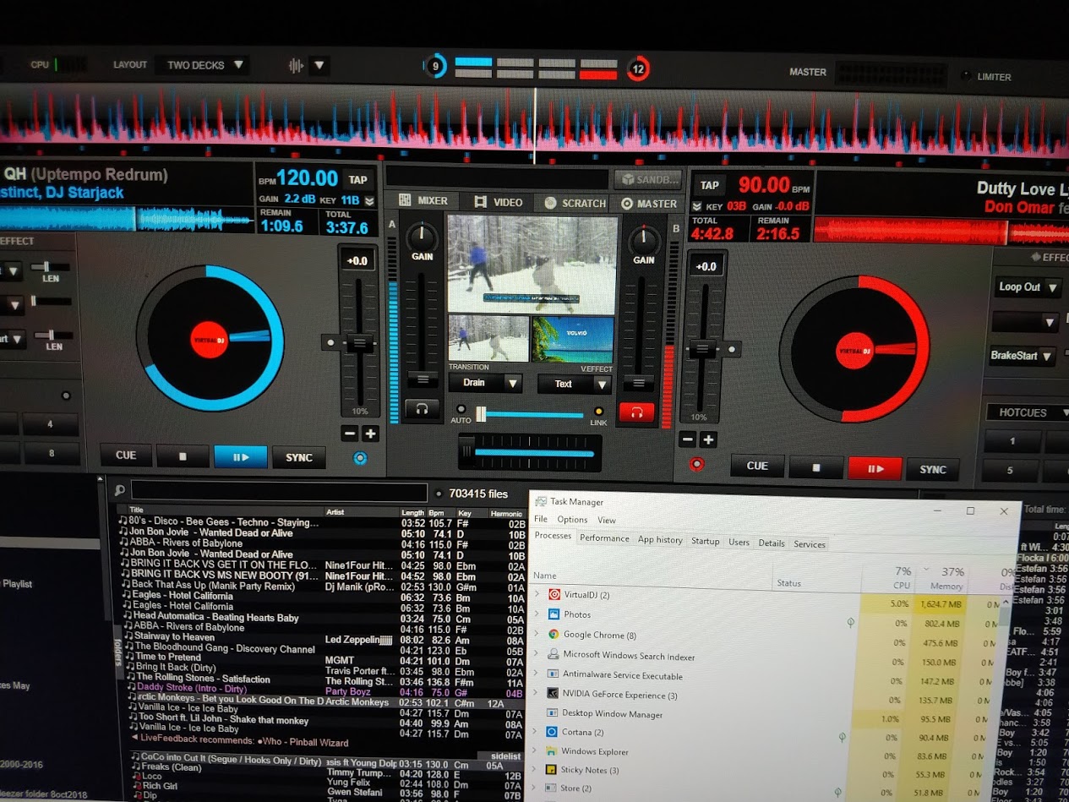Screen dimensions: 1069x802
Task: Toggle play/pause on the blue deck
Action: tap(240, 457)
